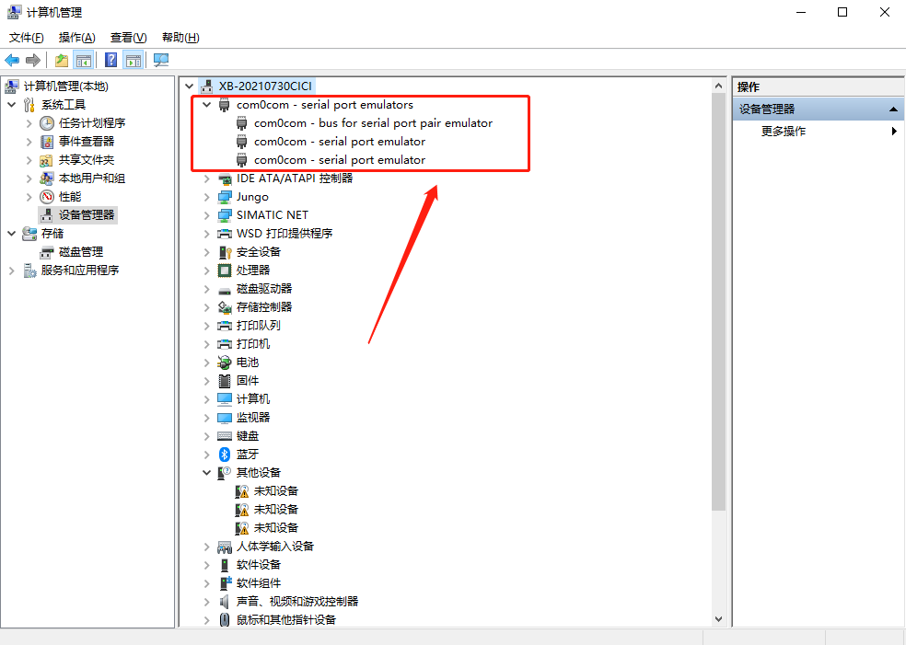The image size is (906, 645).
Task: Click the device list vertical scrollbar thumb
Action: pos(718,302)
